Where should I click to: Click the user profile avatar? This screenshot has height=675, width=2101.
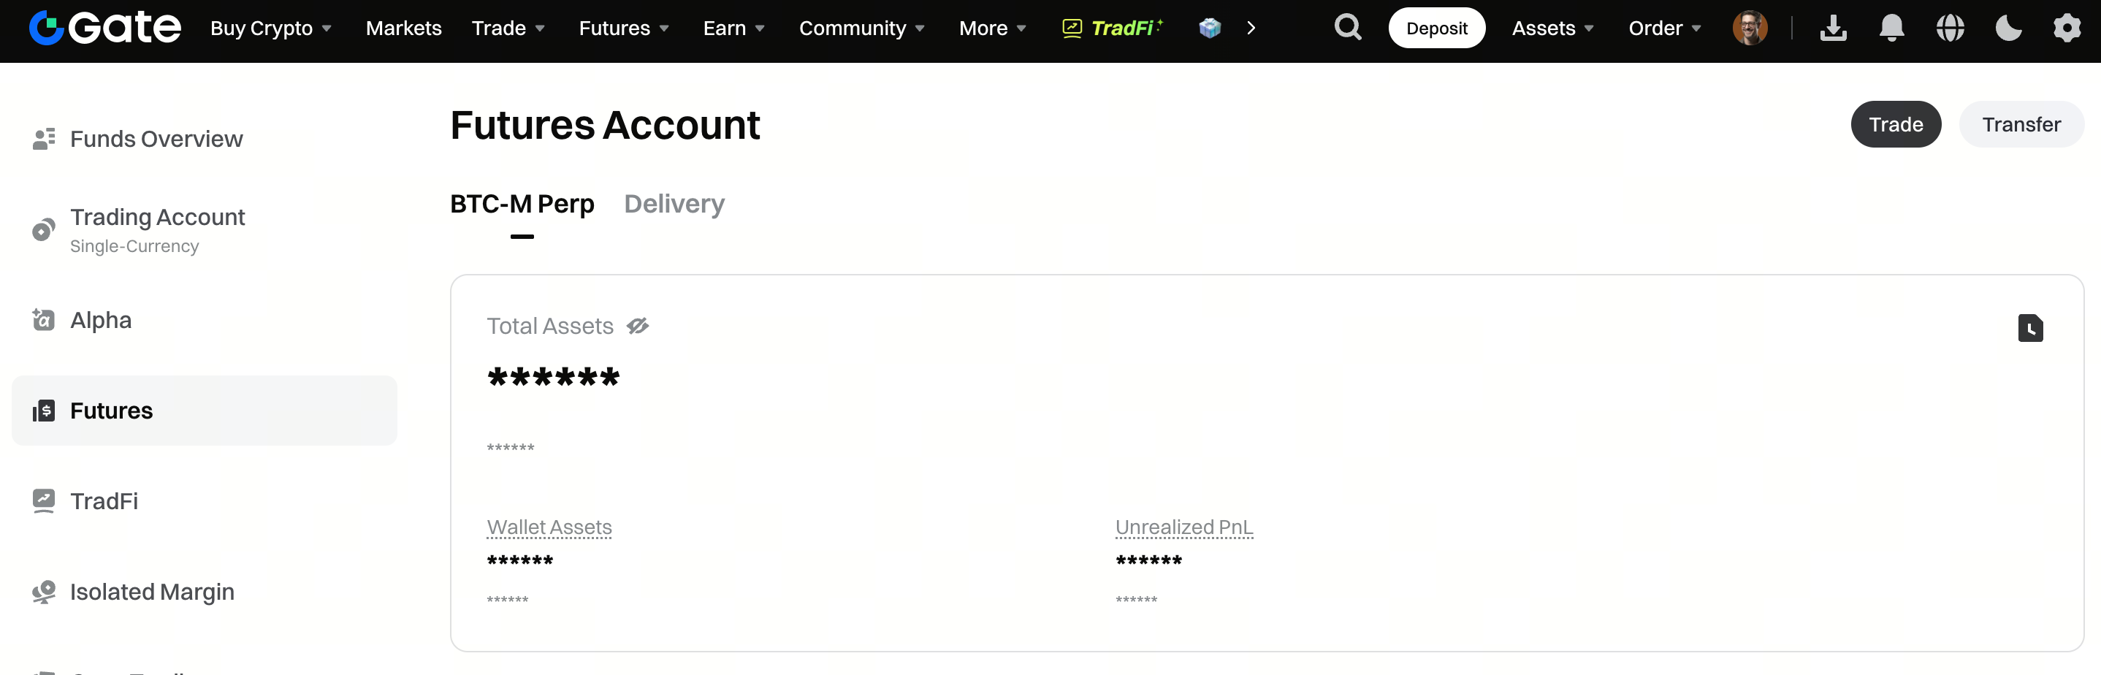tap(1750, 28)
